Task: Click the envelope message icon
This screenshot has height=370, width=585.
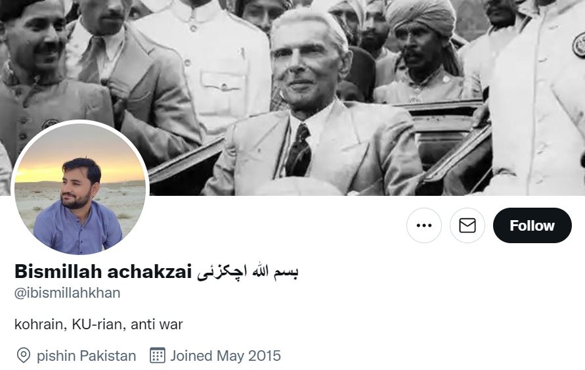Action: pos(467,225)
